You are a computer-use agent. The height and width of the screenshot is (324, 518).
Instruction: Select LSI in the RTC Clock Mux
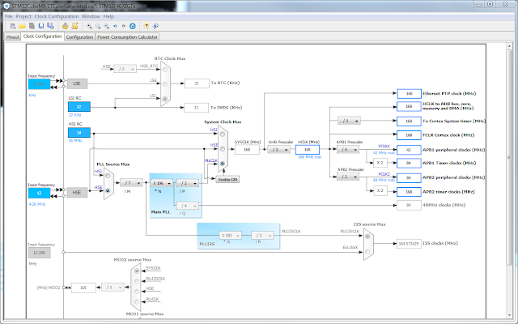[x=164, y=99]
